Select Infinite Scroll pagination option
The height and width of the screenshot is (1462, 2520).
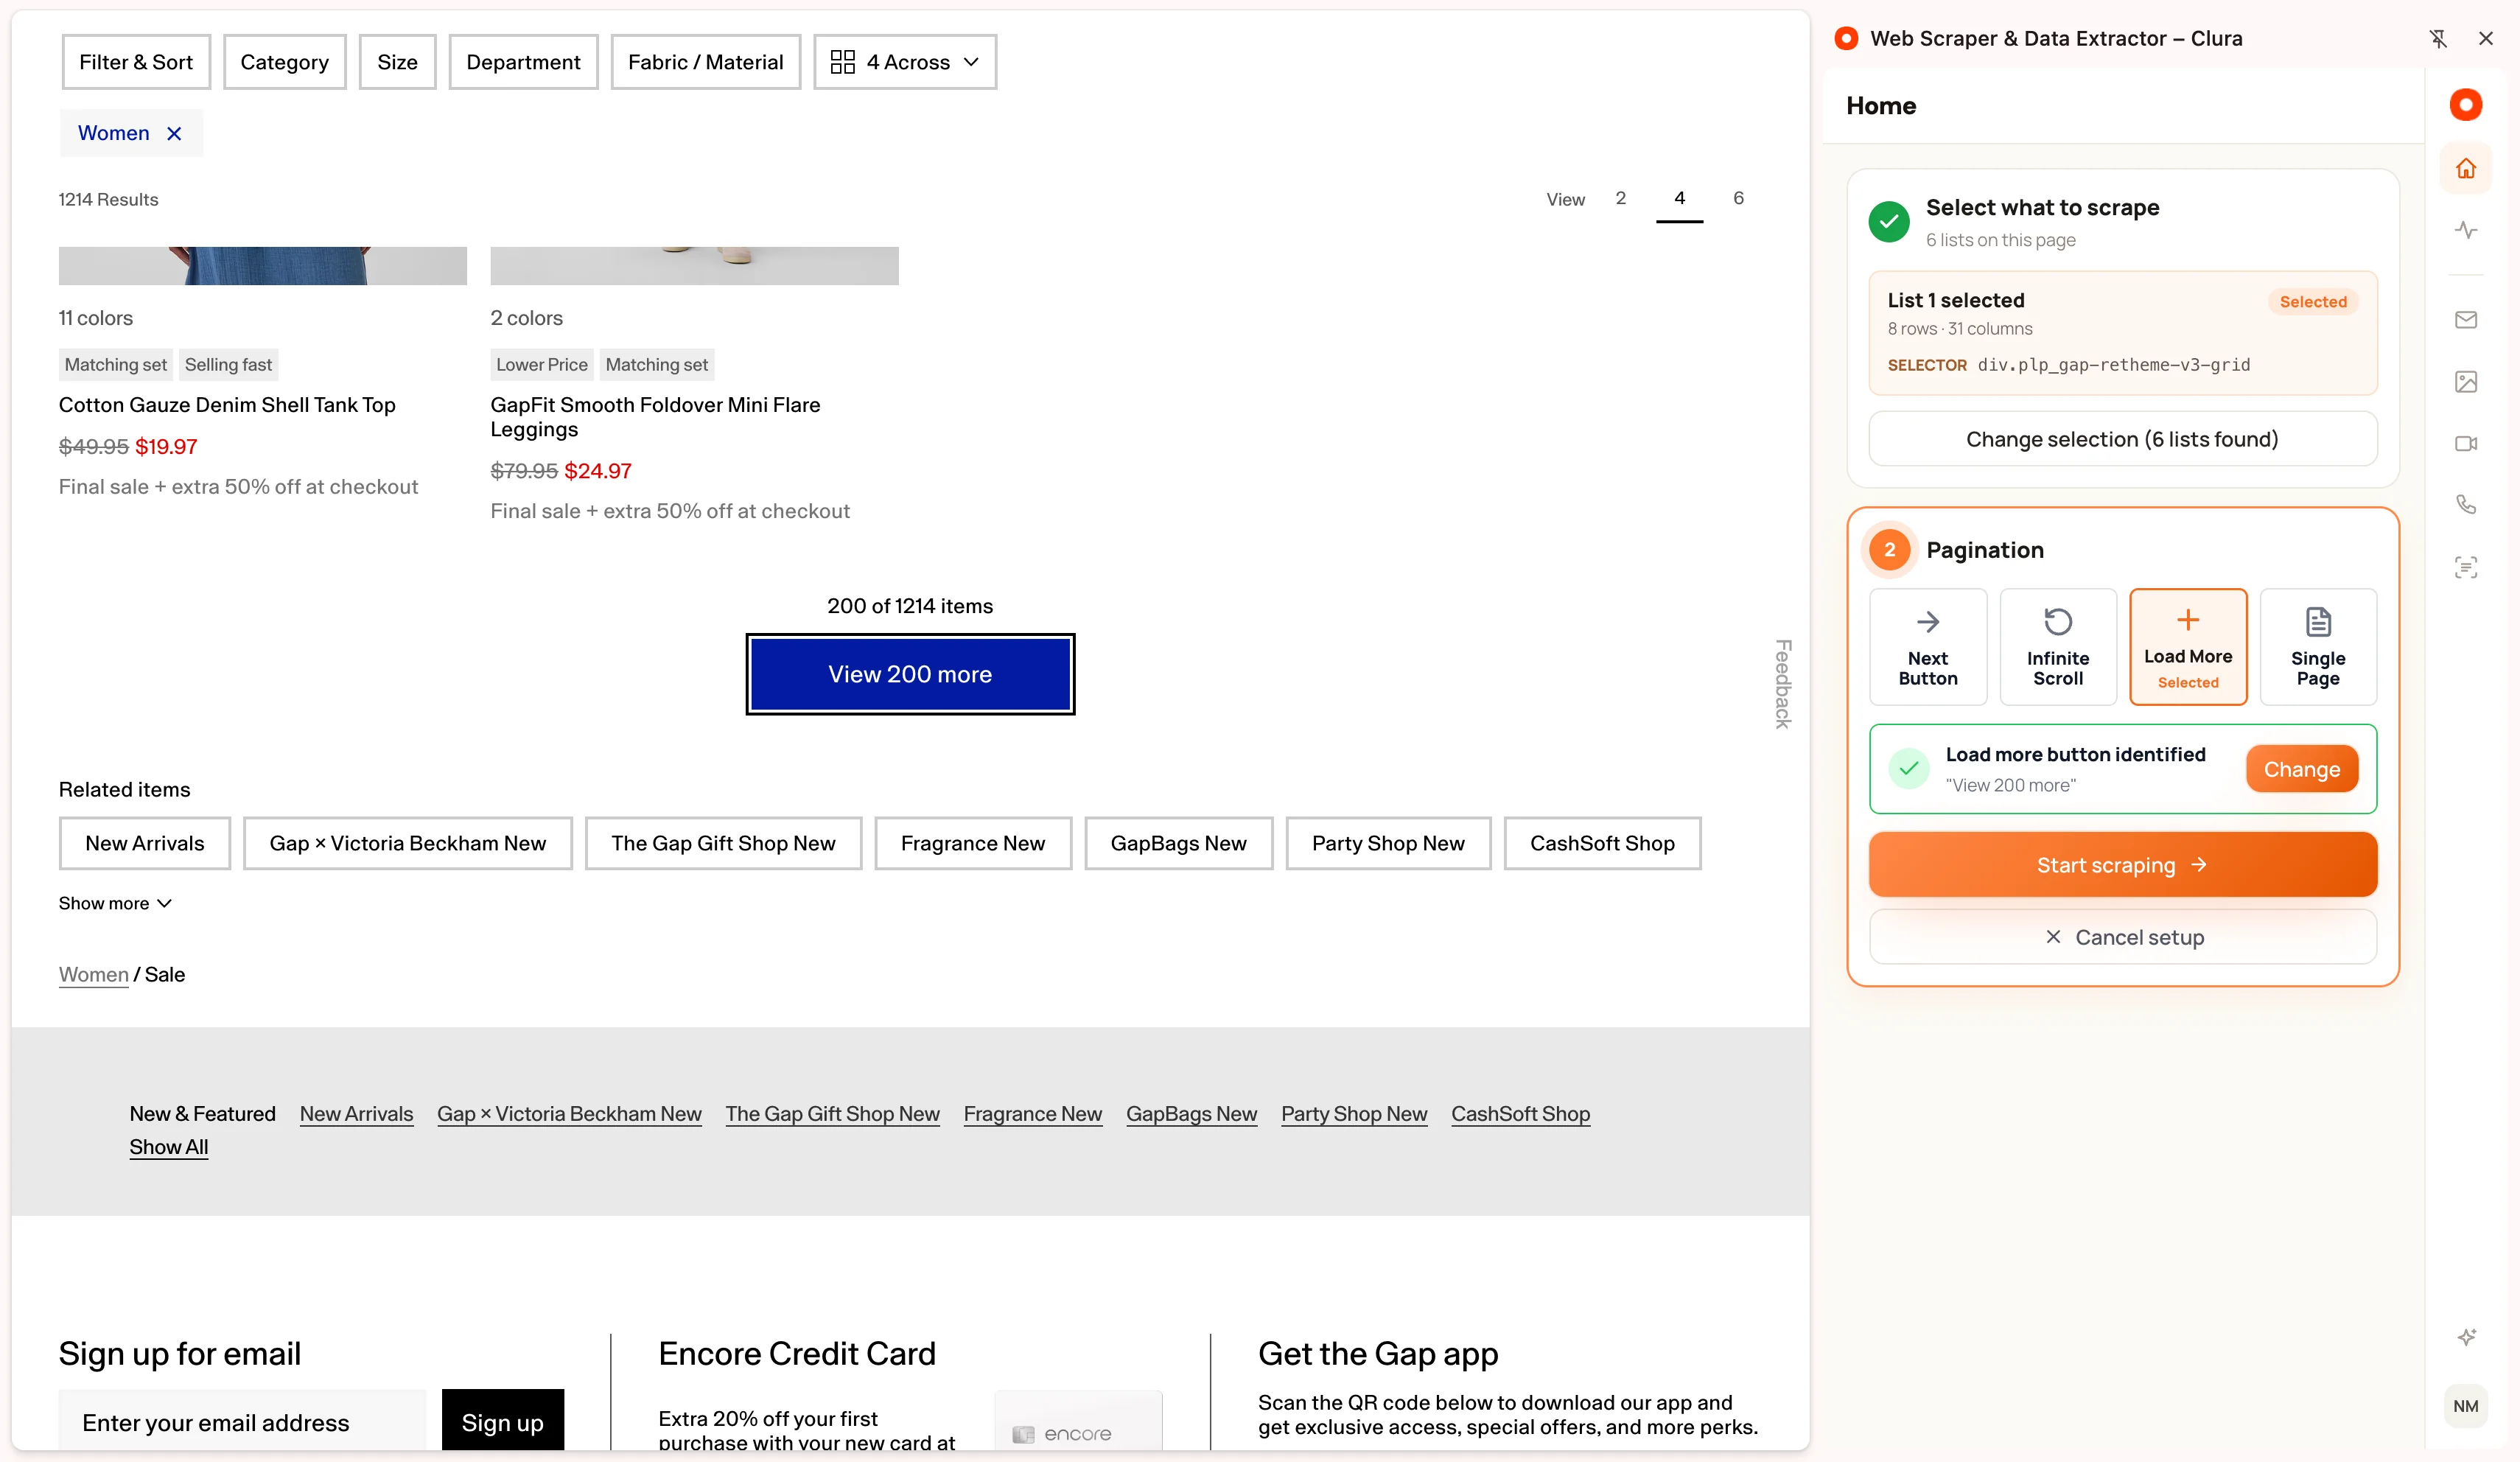coord(2058,647)
